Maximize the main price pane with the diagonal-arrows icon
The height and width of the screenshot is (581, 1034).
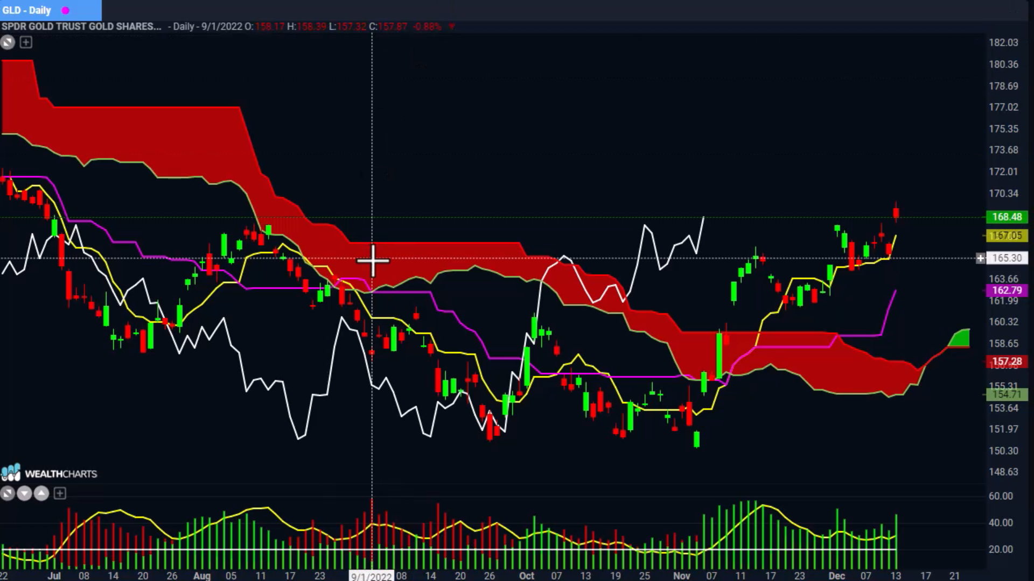click(8, 42)
